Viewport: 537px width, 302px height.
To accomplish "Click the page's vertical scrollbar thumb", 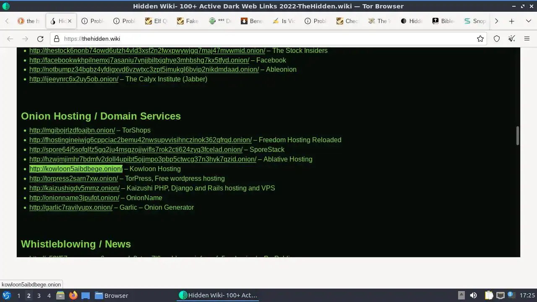I will (518, 136).
